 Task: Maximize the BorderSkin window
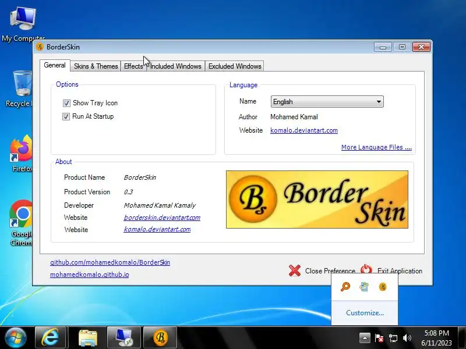click(402, 47)
